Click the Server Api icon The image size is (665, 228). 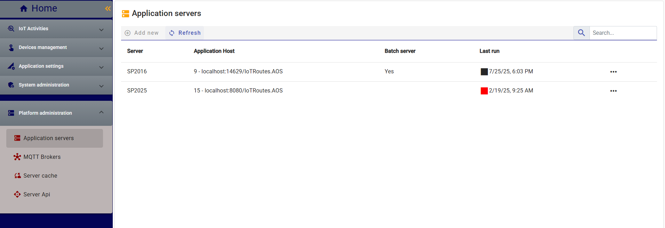click(x=17, y=195)
